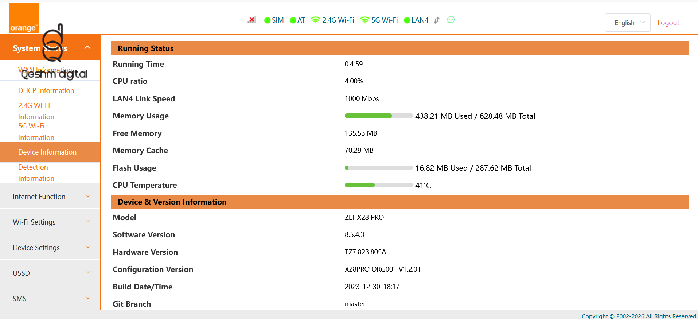
Task: Select the model value ZLT X28 PRO
Action: click(x=364, y=217)
